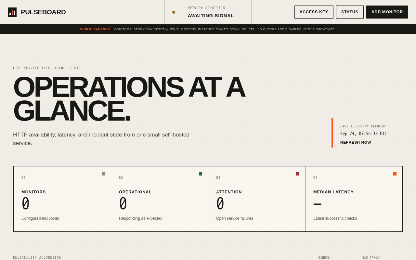The width and height of the screenshot is (416, 260).
Task: Click the NETWORK CONDITION label
Action: point(206,8)
